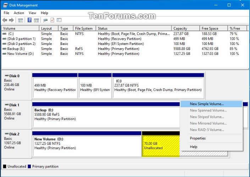This screenshot has width=250, height=177.
Task: Select the Disk 2 label panel
Action: (16, 144)
